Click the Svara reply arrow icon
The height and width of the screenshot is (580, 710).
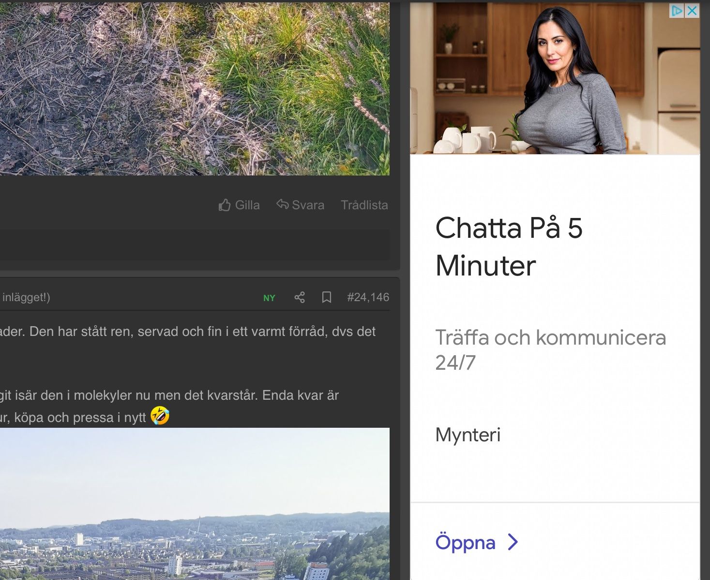click(282, 204)
